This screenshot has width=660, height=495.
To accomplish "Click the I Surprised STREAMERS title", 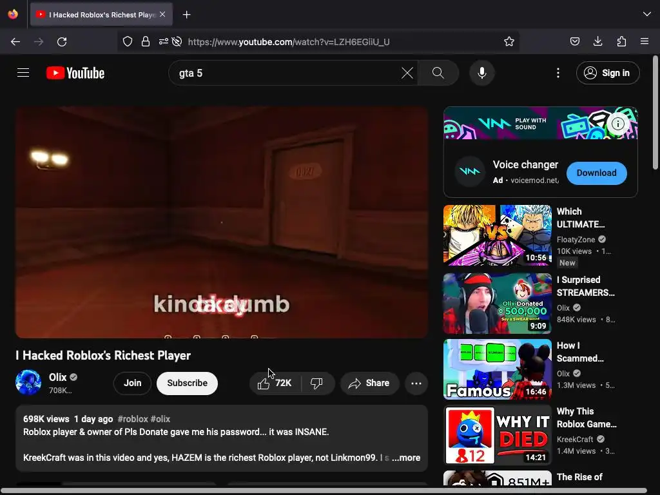I will [x=585, y=286].
